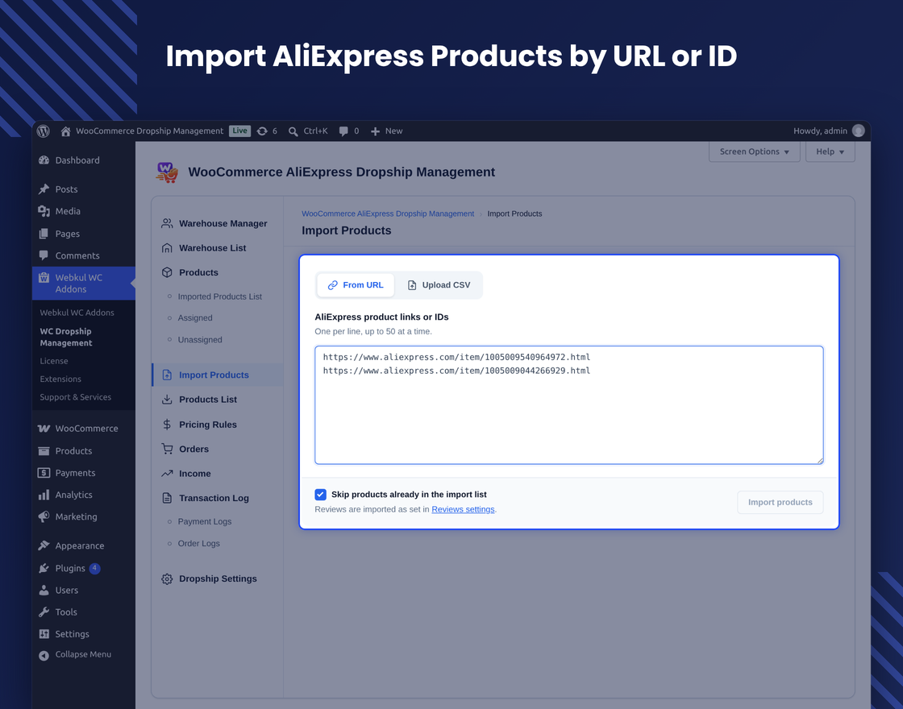Open the License submenu link
Image resolution: width=903 pixels, height=709 pixels.
pos(54,361)
